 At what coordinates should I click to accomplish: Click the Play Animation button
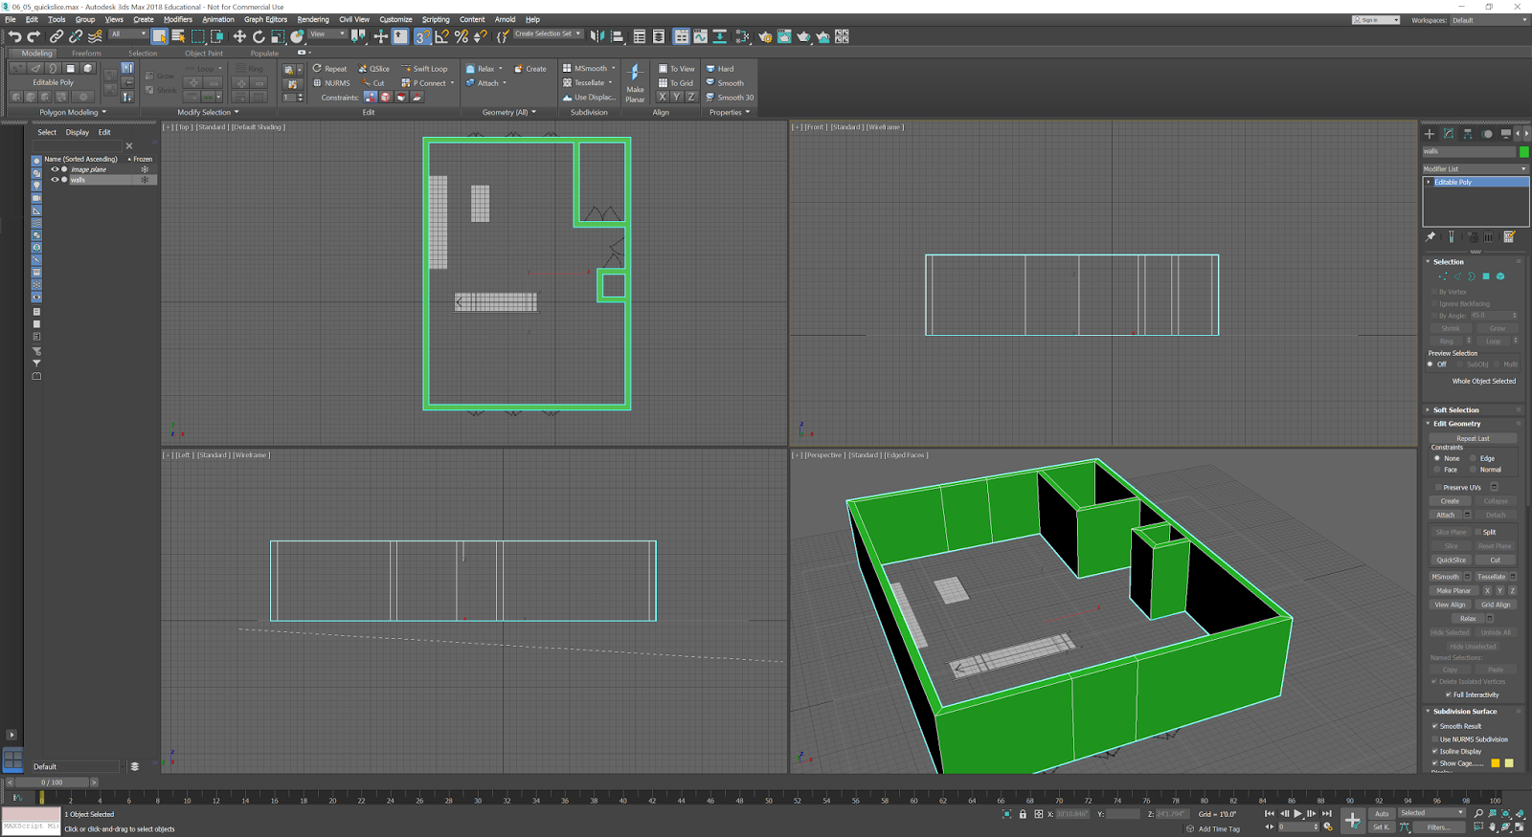tap(1298, 814)
